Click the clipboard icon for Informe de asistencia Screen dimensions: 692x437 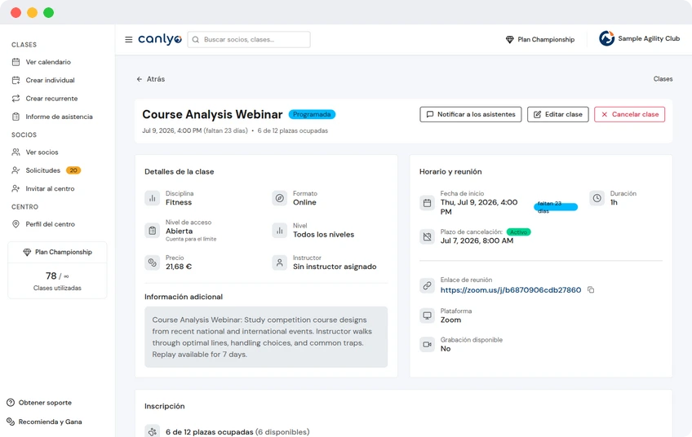16,117
